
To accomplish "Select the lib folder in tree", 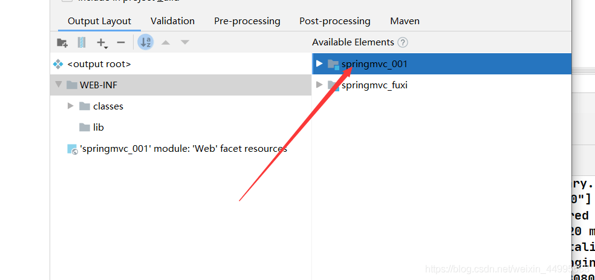I will coord(98,127).
